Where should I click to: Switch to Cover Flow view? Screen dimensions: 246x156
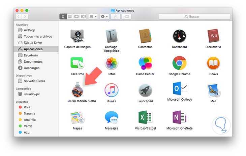(83, 16)
